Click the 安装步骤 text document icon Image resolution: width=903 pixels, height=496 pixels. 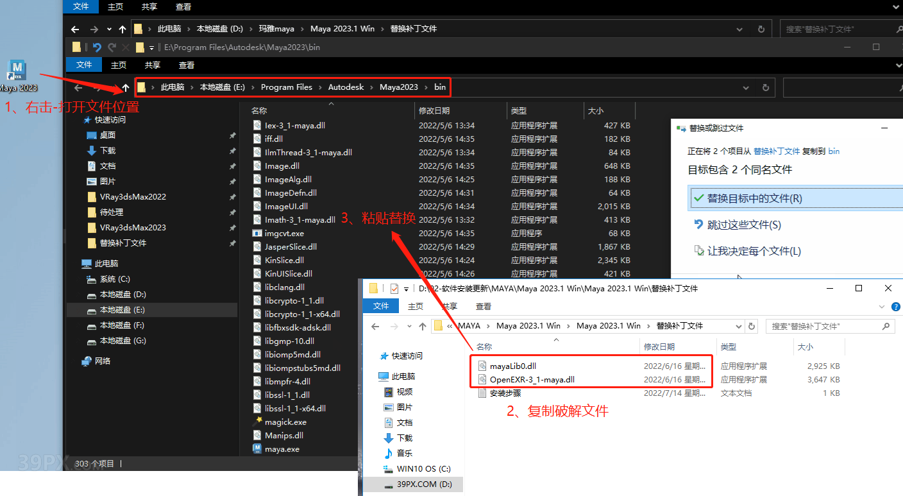coord(483,393)
